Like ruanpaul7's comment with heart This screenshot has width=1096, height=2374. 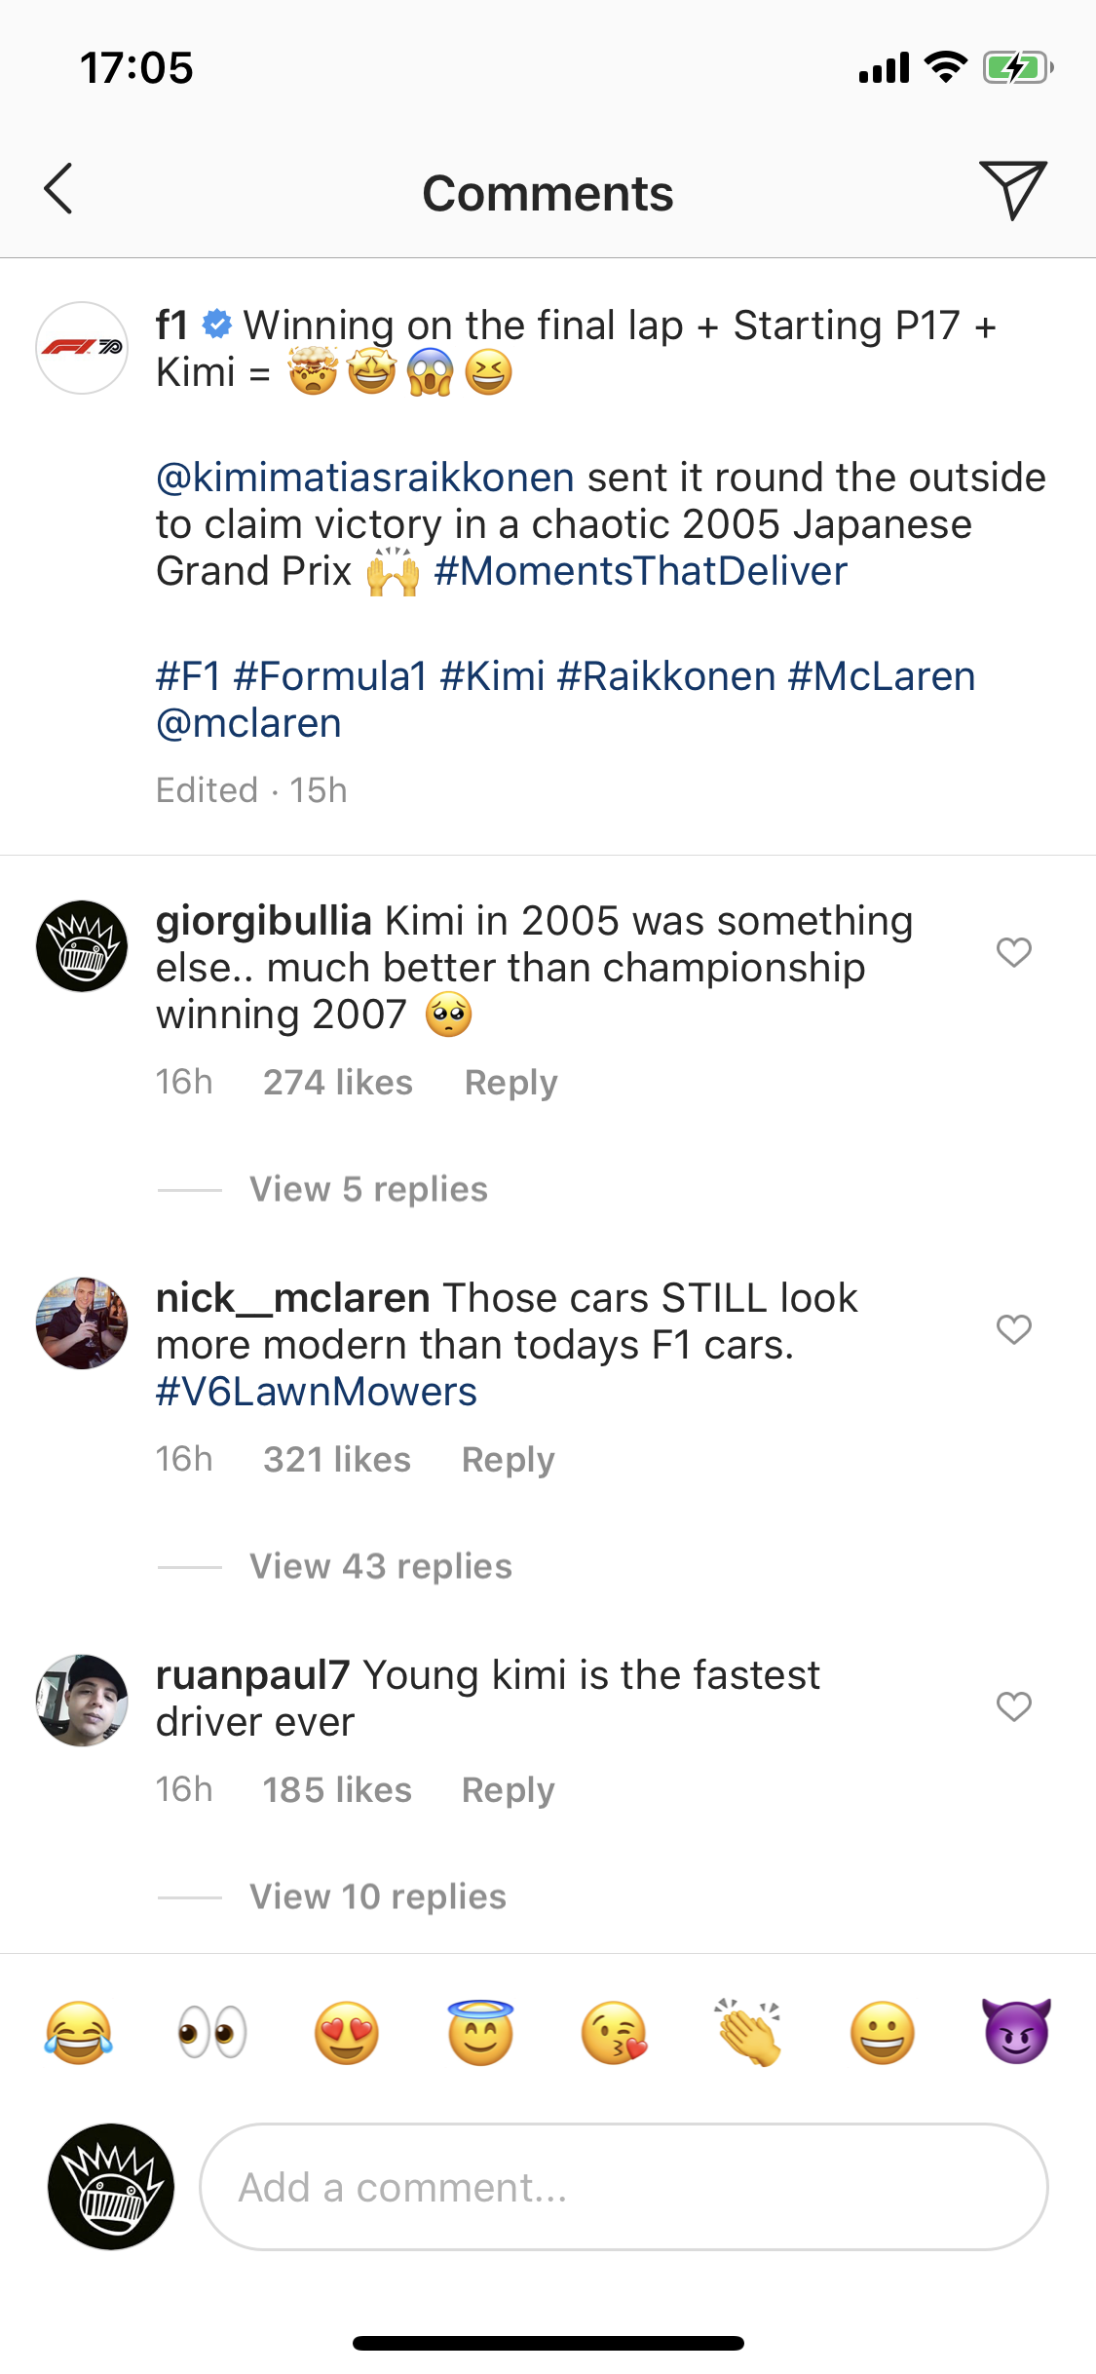point(1013,1706)
